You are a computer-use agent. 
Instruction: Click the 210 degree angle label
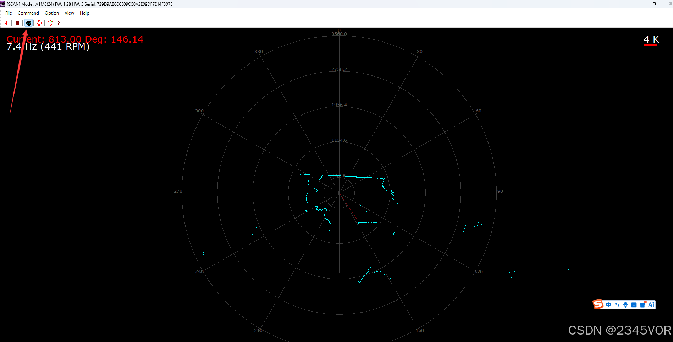coord(258,331)
